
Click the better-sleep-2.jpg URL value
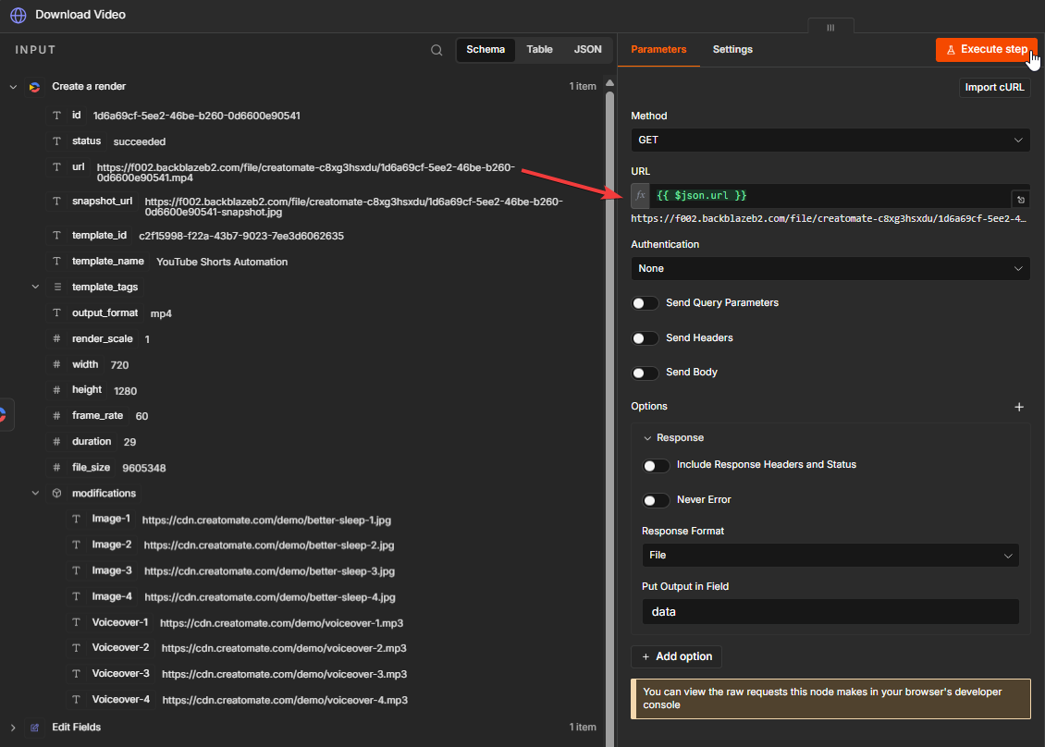click(268, 545)
